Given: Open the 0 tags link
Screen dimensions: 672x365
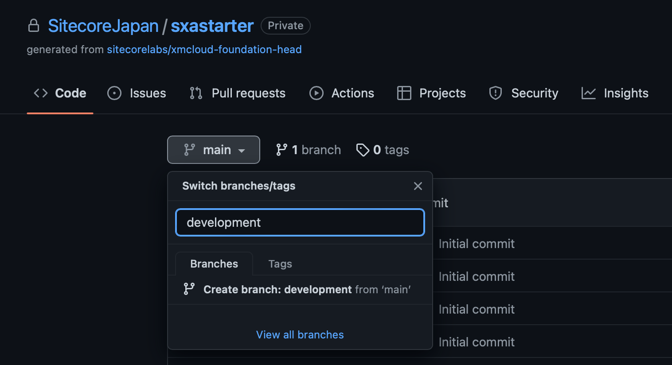Looking at the screenshot, I should click(383, 150).
